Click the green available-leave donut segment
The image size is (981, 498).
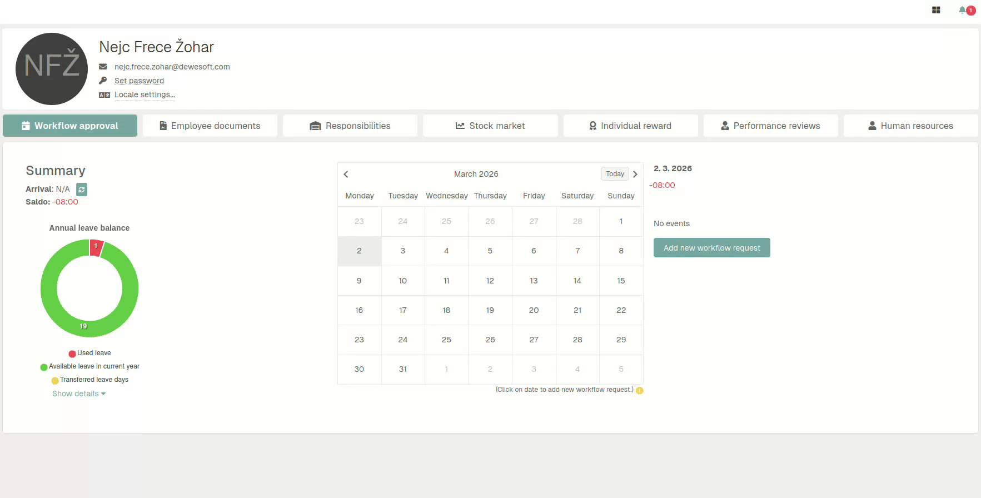pyautogui.click(x=83, y=328)
